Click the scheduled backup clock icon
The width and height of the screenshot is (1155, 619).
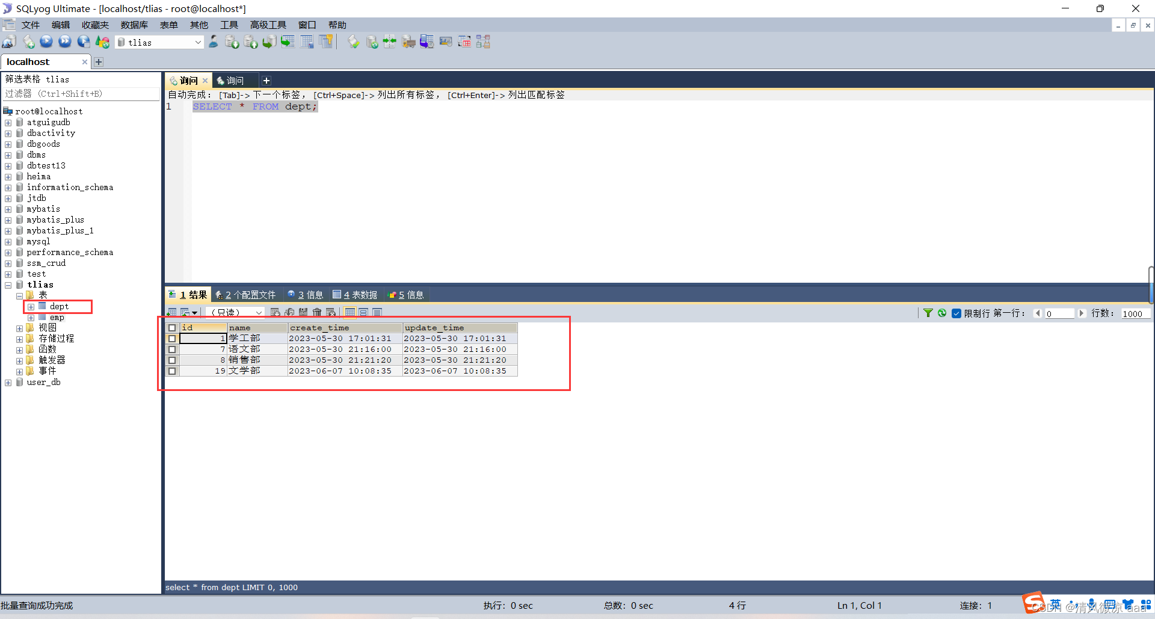(x=427, y=42)
